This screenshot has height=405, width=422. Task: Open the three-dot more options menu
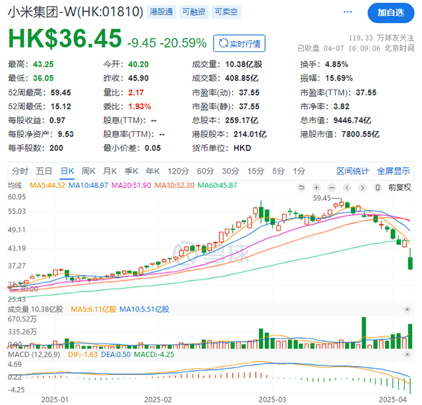coord(347,12)
